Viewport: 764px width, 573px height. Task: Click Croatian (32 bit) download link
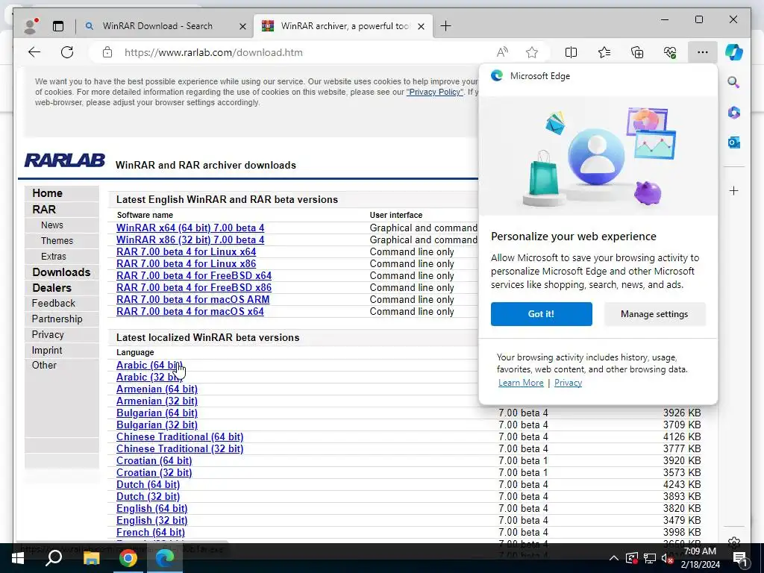point(154,472)
